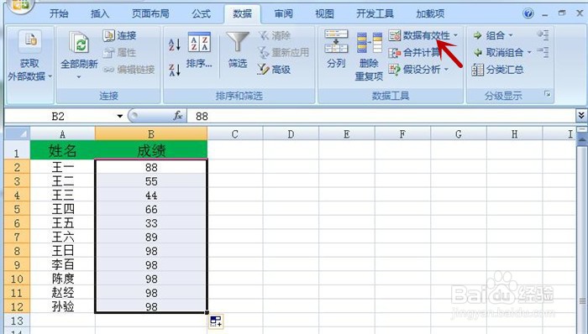Click the cell containing 孙验
This screenshot has height=334, width=588.
tap(63, 306)
